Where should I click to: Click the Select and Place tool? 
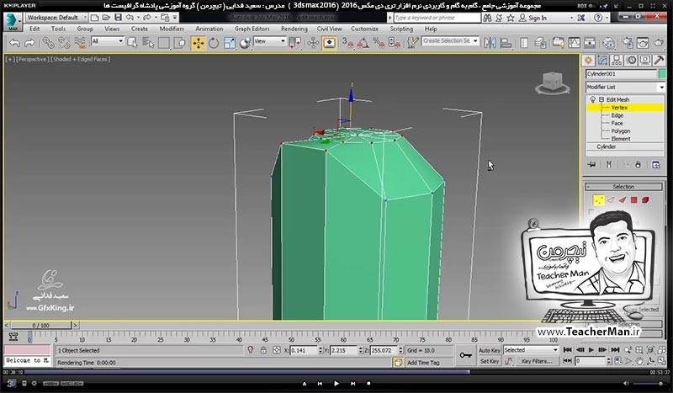(245, 43)
